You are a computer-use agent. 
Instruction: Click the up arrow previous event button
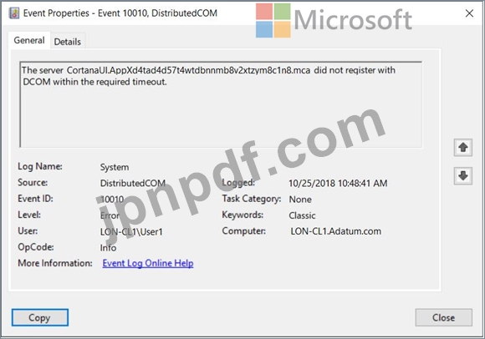pos(462,147)
